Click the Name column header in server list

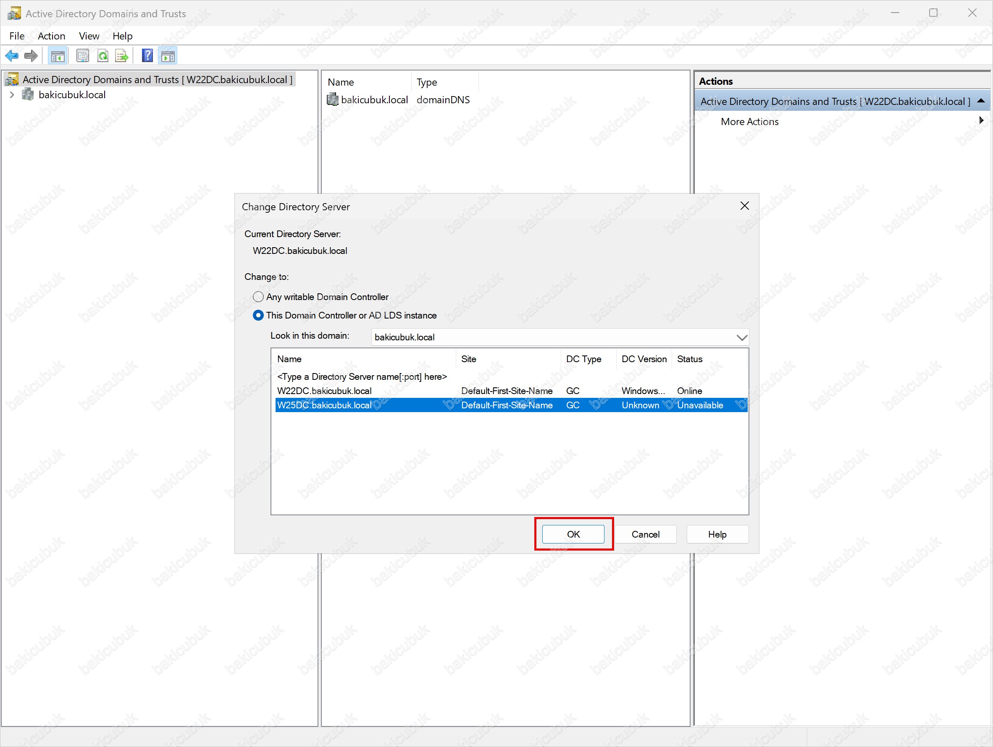tap(365, 359)
